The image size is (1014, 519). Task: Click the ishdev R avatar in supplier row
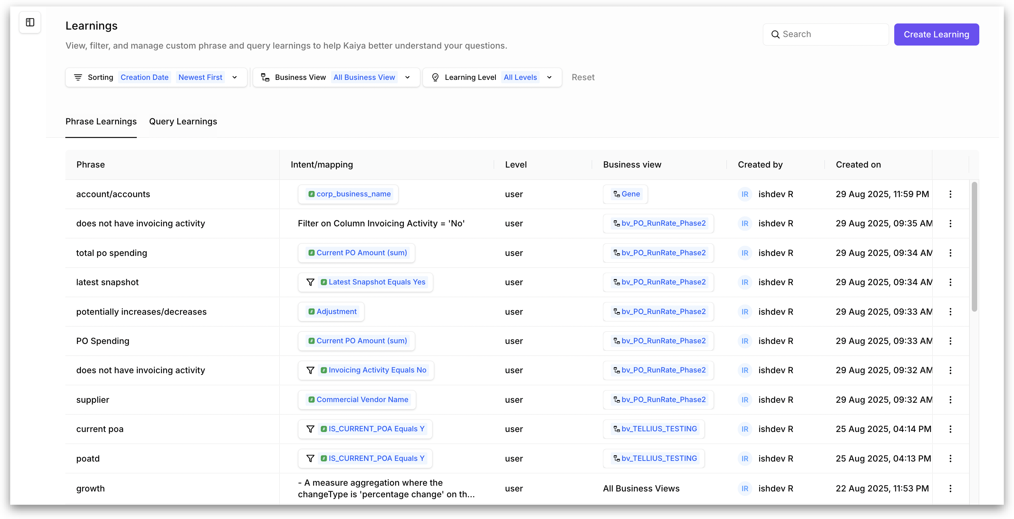tap(745, 400)
